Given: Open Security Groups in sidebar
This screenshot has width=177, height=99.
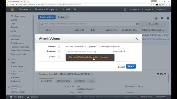Looking at the screenshot, I should [18, 92].
